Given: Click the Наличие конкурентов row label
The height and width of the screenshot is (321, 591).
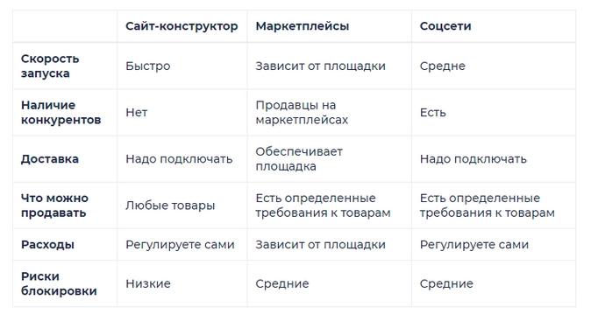Looking at the screenshot, I should coord(61,112).
